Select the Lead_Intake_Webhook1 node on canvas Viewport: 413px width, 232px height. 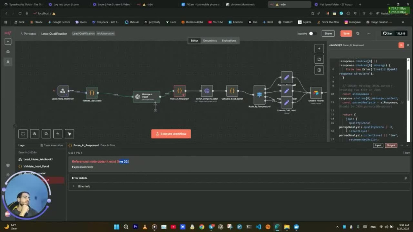click(63, 91)
